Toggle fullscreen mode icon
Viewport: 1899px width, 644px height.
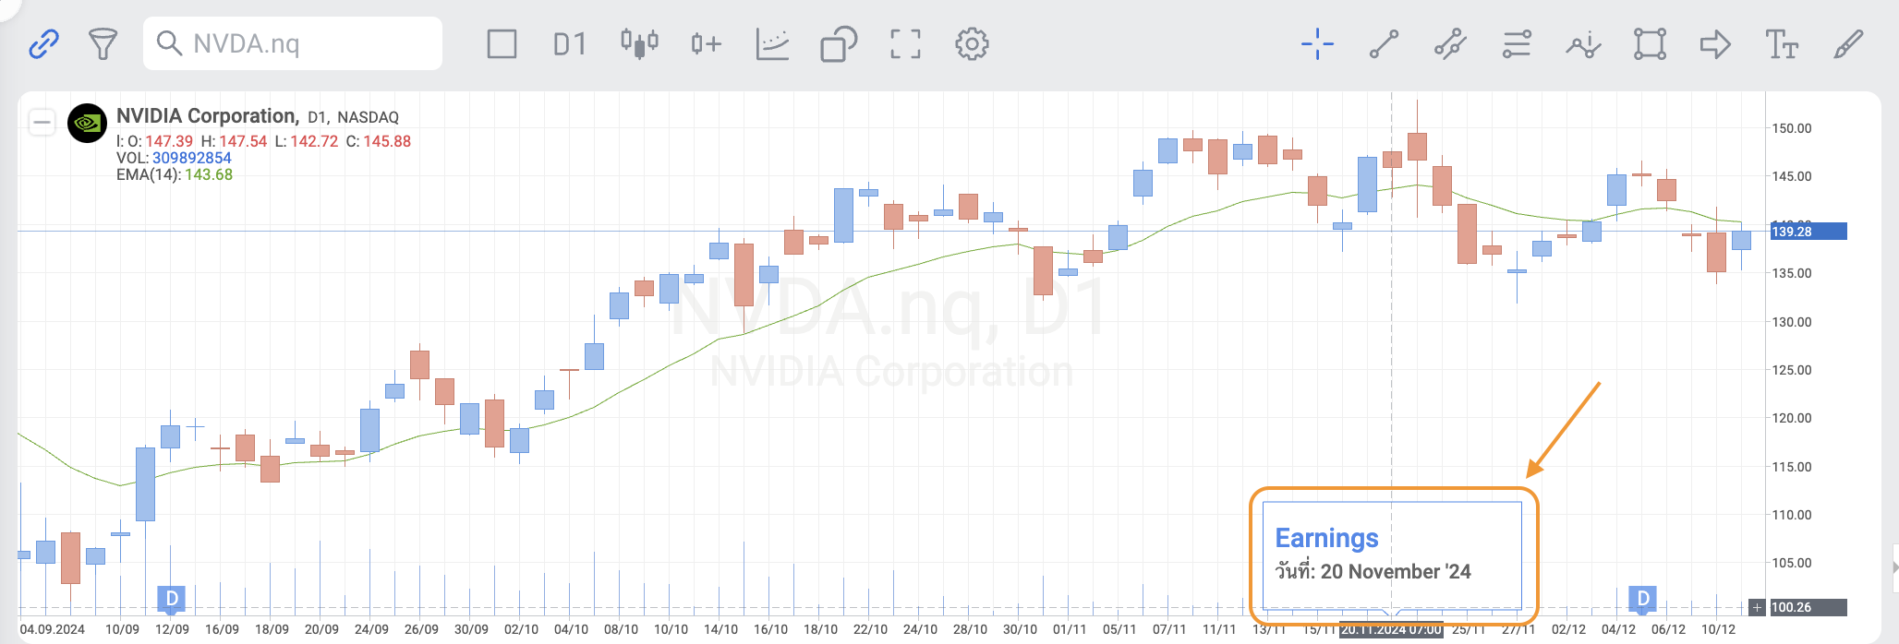pos(905,43)
